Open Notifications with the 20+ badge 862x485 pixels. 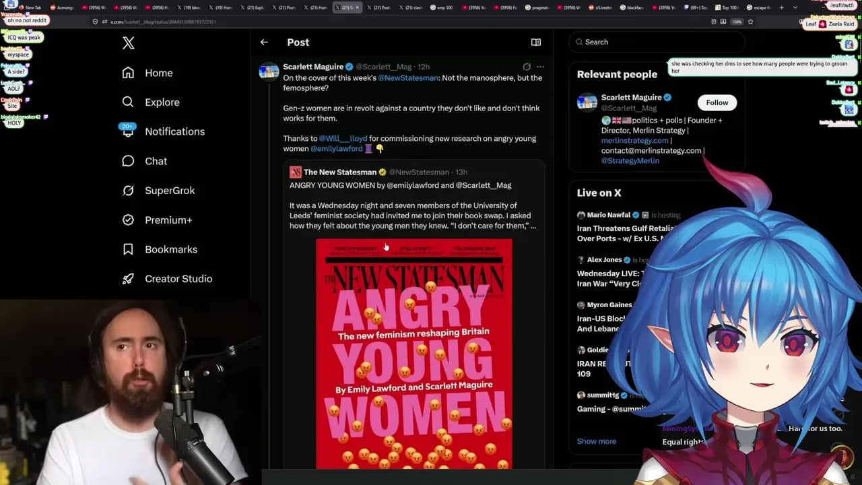coord(162,131)
